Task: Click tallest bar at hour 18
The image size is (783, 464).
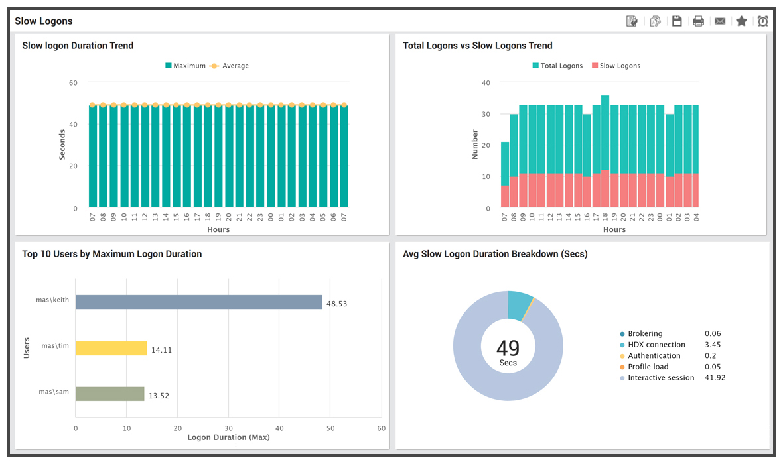Action: [605, 151]
